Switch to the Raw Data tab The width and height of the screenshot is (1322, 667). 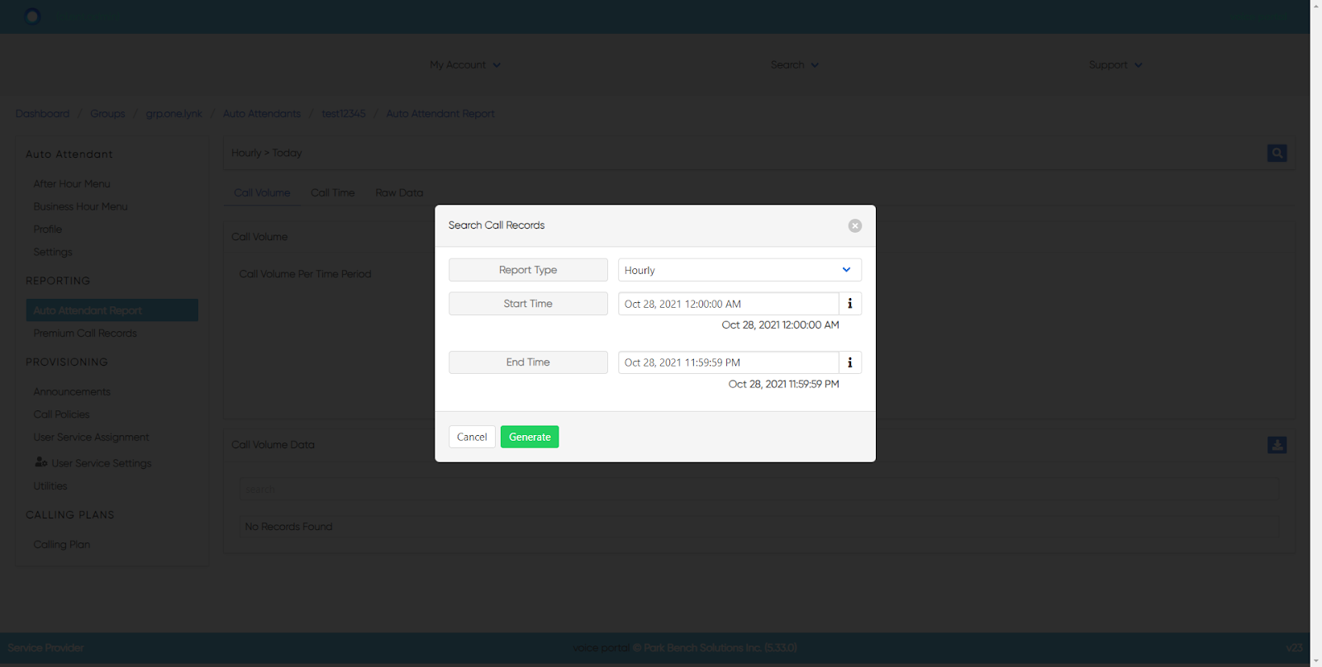[x=399, y=192]
